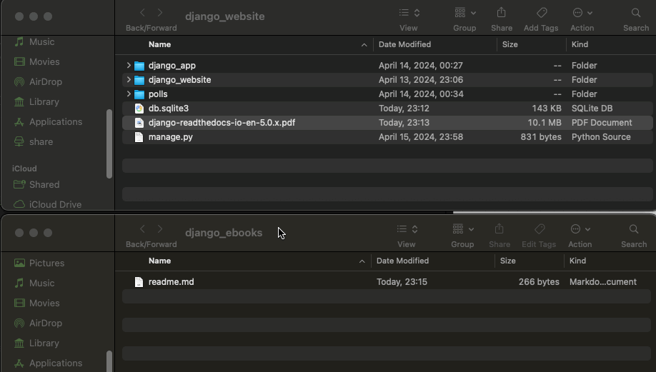Screen dimensions: 656x372
Task: Sort by Size in django_website window
Action: (x=510, y=44)
